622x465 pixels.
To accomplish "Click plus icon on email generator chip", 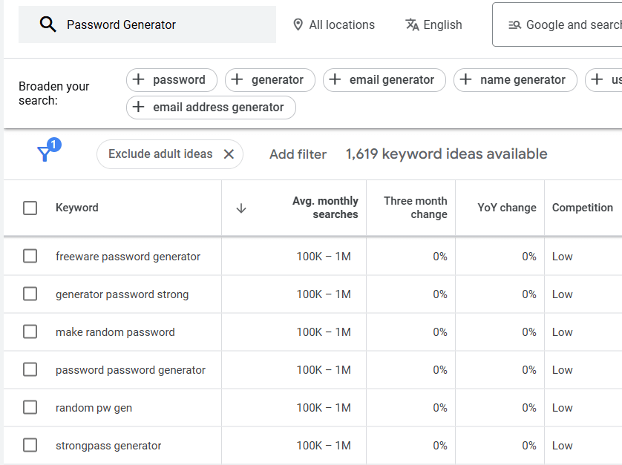I will point(335,79).
